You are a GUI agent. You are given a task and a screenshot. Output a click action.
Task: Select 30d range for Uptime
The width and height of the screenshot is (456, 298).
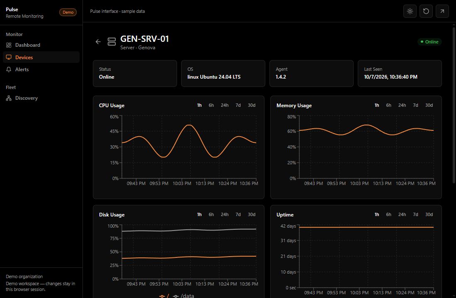pos(429,214)
